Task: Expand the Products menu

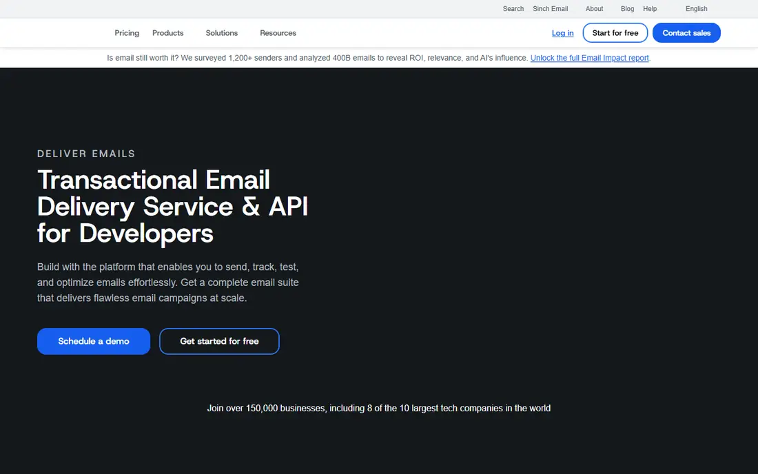Action: (167, 33)
